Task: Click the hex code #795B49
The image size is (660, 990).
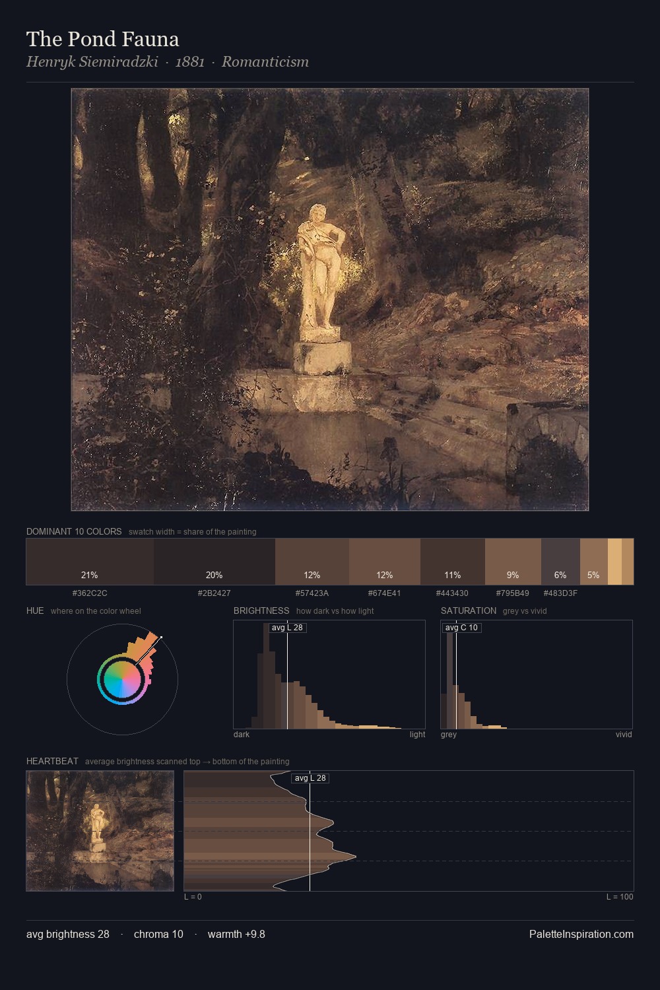Action: point(513,593)
